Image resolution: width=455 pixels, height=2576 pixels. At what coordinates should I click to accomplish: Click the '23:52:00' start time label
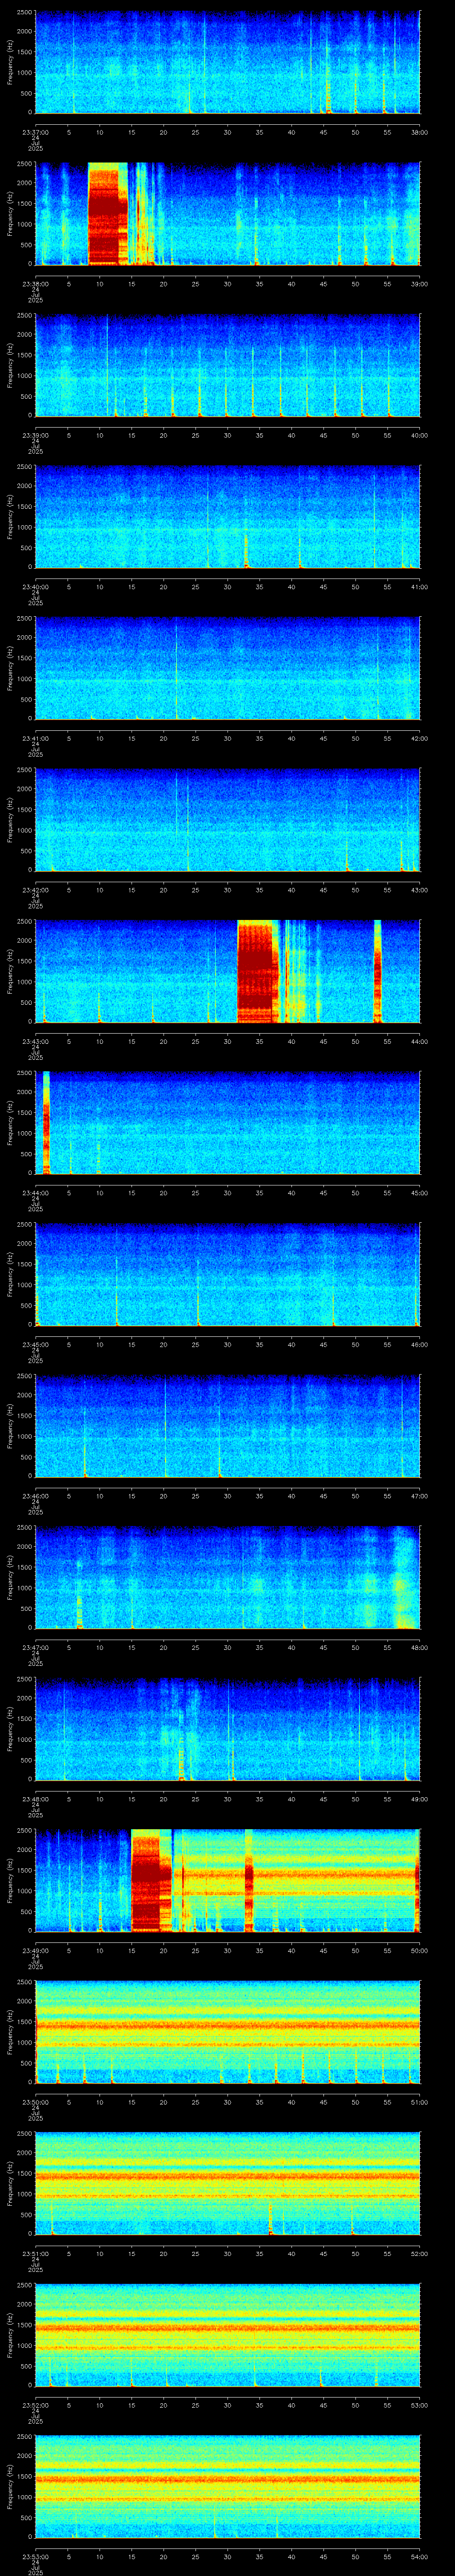[35, 2405]
